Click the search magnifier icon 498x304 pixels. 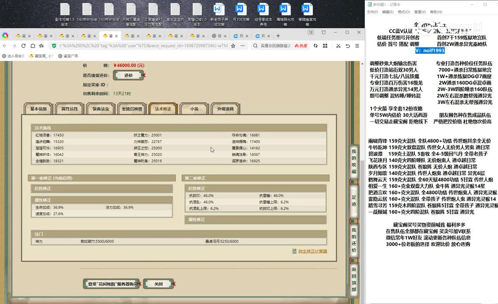(x=255, y=46)
